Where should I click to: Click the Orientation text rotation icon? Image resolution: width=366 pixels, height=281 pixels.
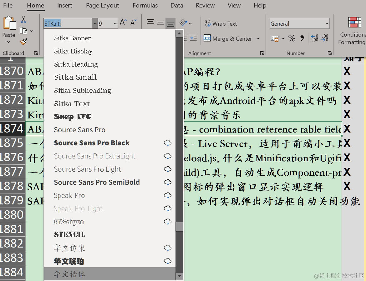tap(183, 23)
